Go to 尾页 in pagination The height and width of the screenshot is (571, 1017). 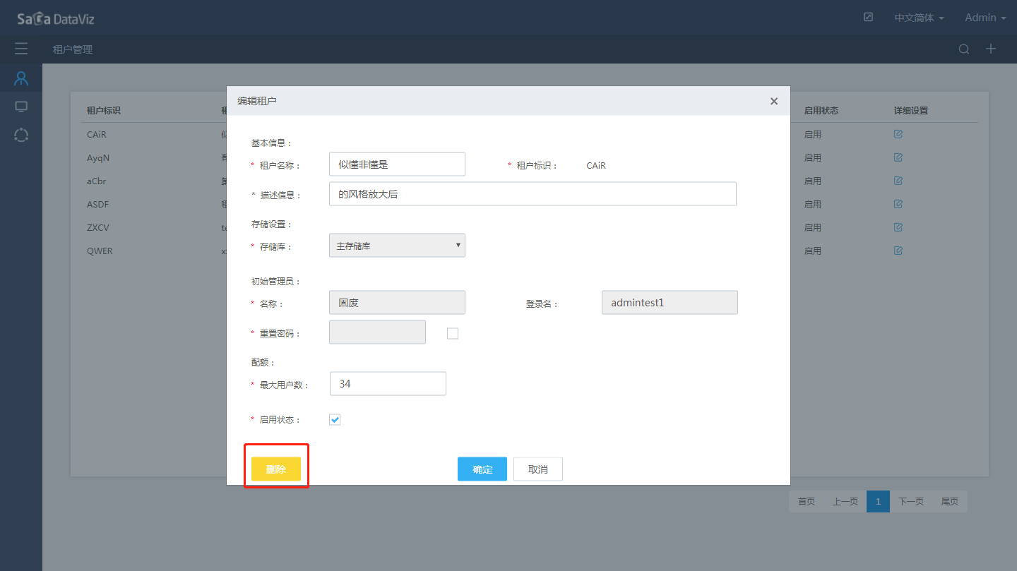(950, 502)
